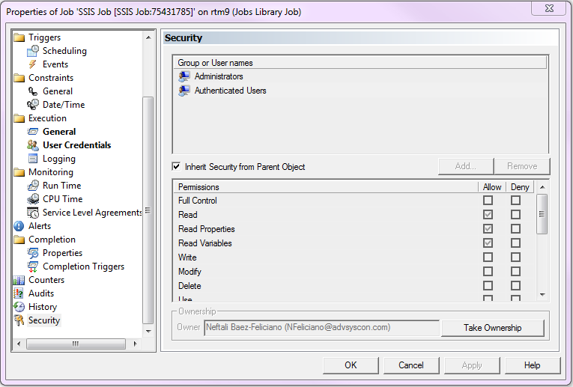Image resolution: width=573 pixels, height=387 pixels.
Task: Click the Service Level Agreements icon
Action: (33, 213)
